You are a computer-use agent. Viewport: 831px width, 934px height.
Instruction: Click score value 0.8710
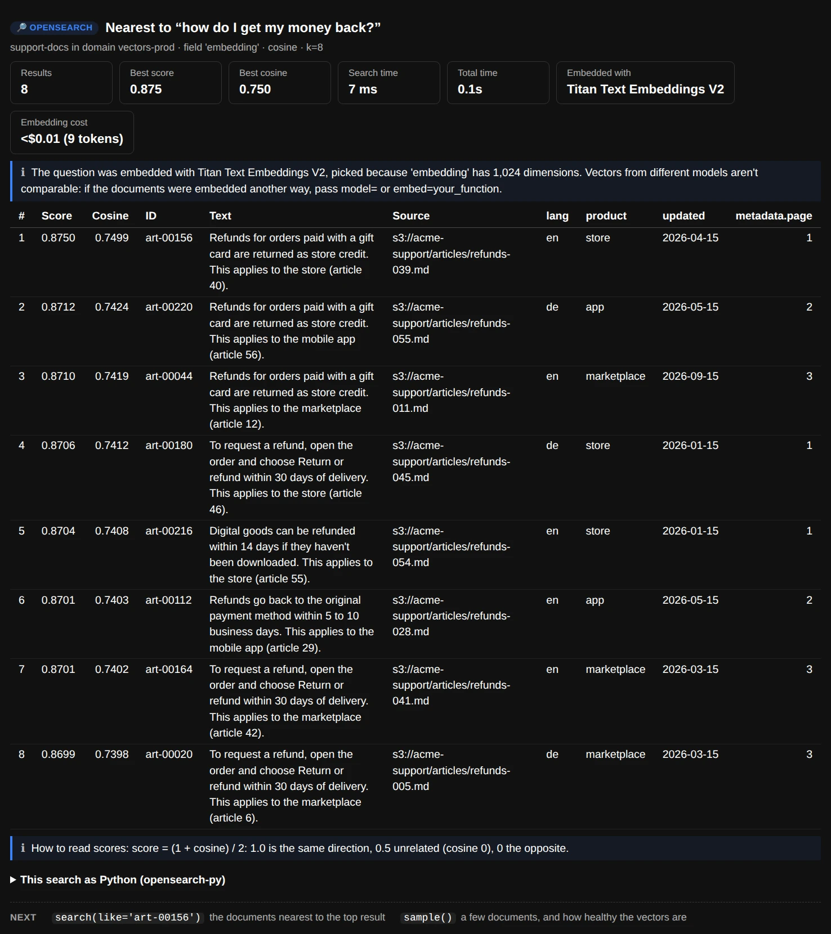(x=58, y=376)
